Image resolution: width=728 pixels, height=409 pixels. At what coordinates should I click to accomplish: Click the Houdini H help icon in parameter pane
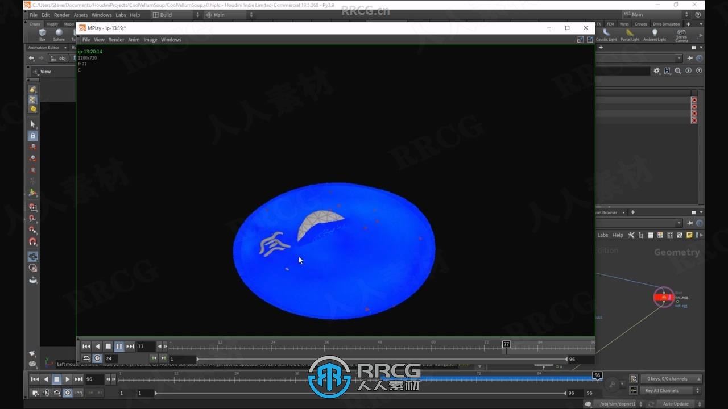click(667, 71)
